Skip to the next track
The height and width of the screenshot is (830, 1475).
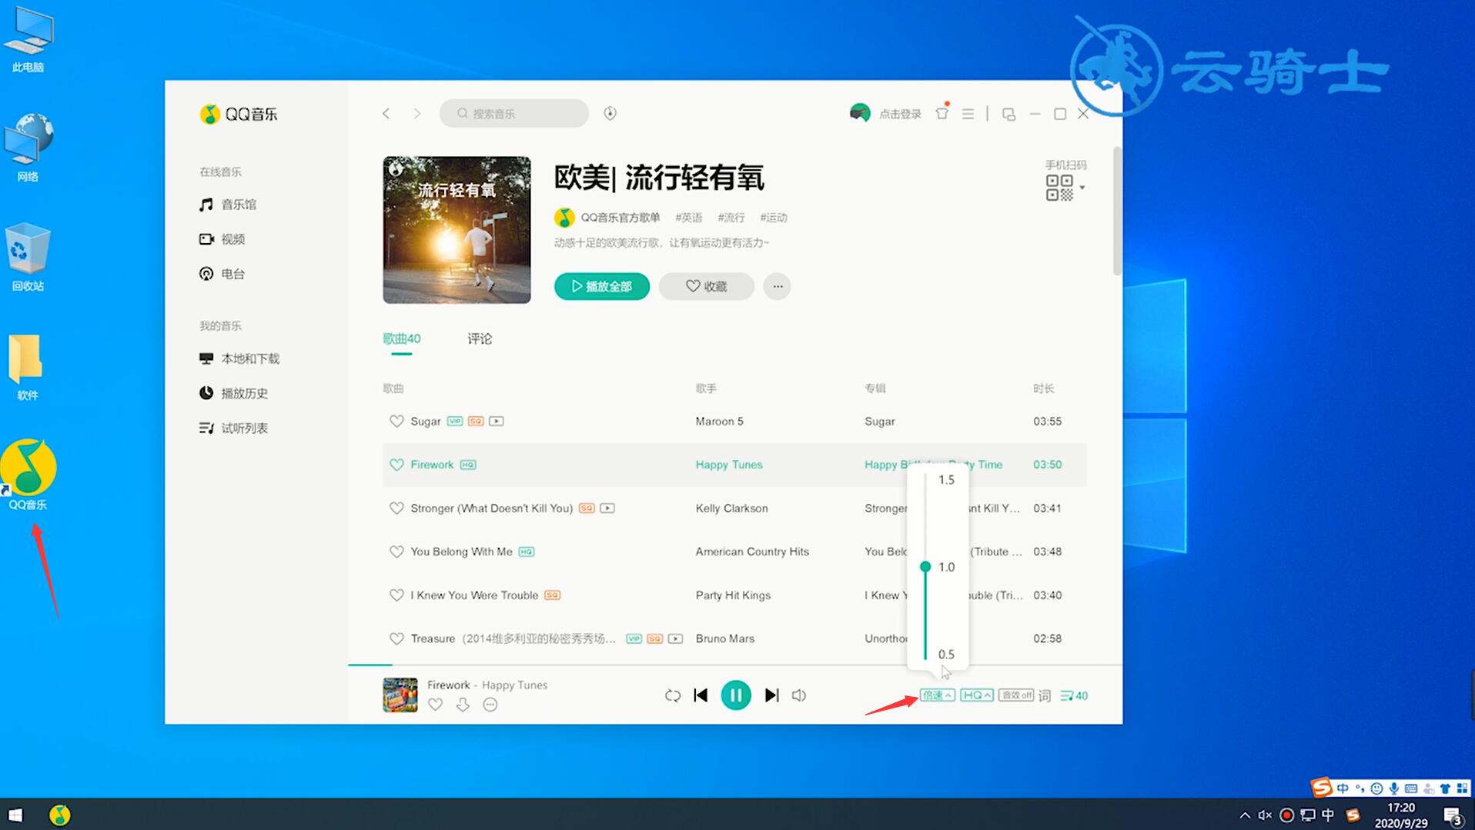[771, 695]
